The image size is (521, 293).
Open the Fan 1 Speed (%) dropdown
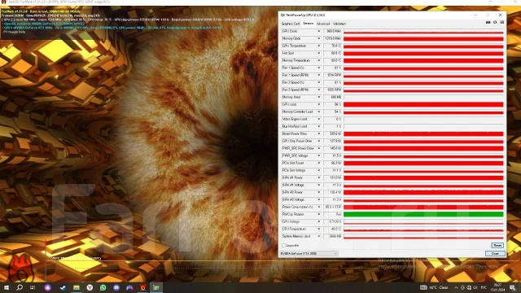click(318, 68)
